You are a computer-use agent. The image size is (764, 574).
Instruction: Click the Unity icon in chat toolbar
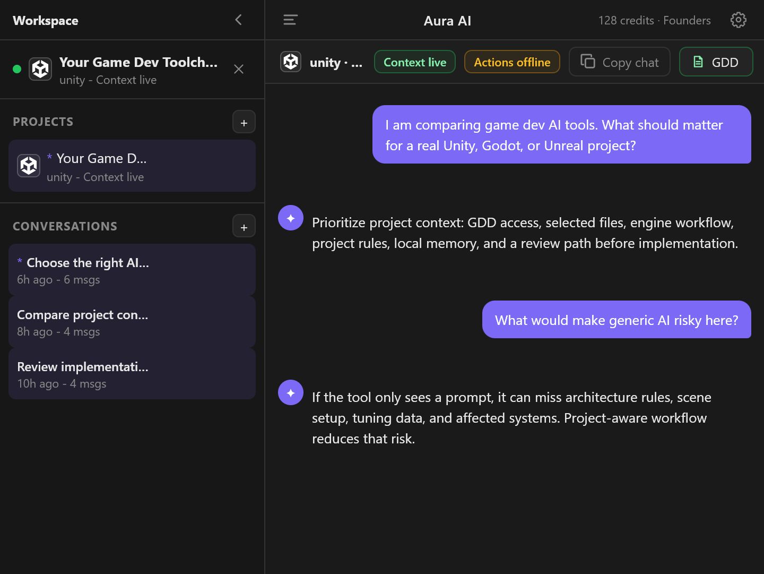click(291, 62)
